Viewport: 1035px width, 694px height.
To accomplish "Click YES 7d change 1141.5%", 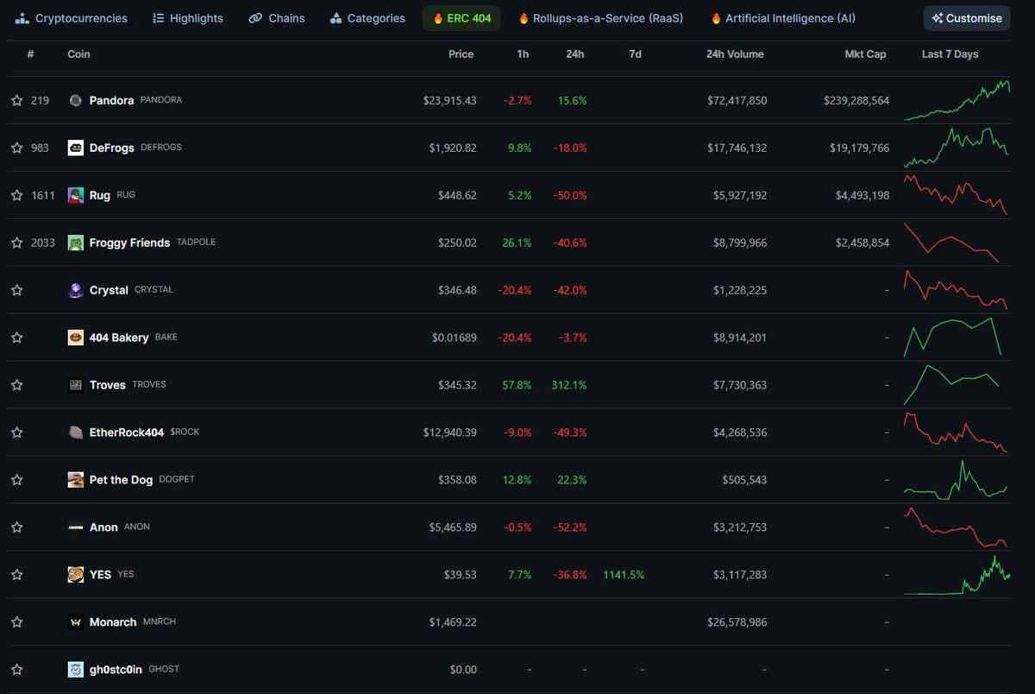I will coord(624,575).
